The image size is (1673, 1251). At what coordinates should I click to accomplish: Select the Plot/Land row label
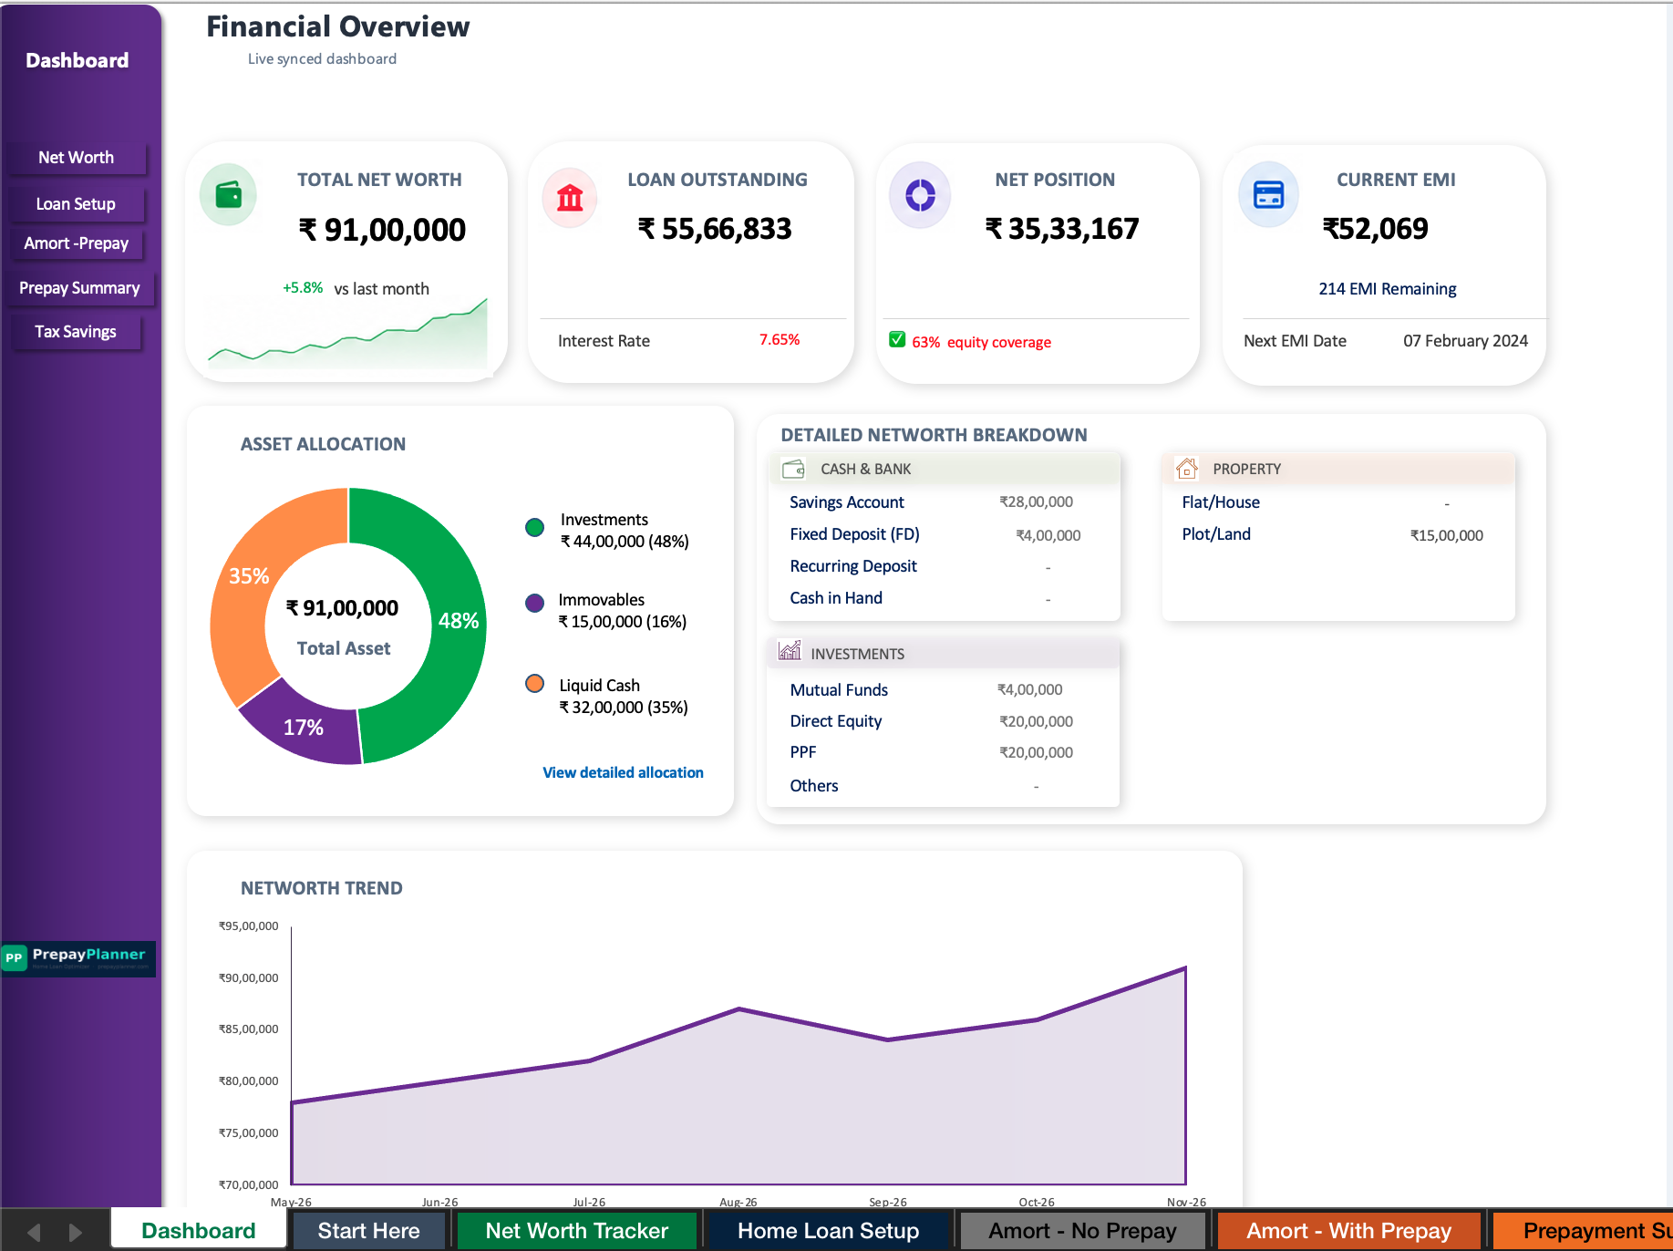click(1216, 534)
